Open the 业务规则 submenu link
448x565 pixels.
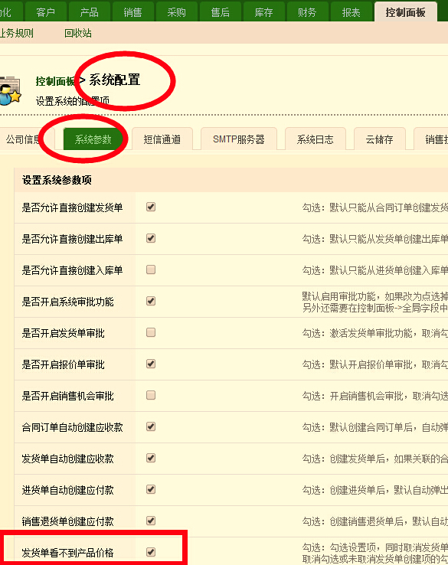[17, 33]
